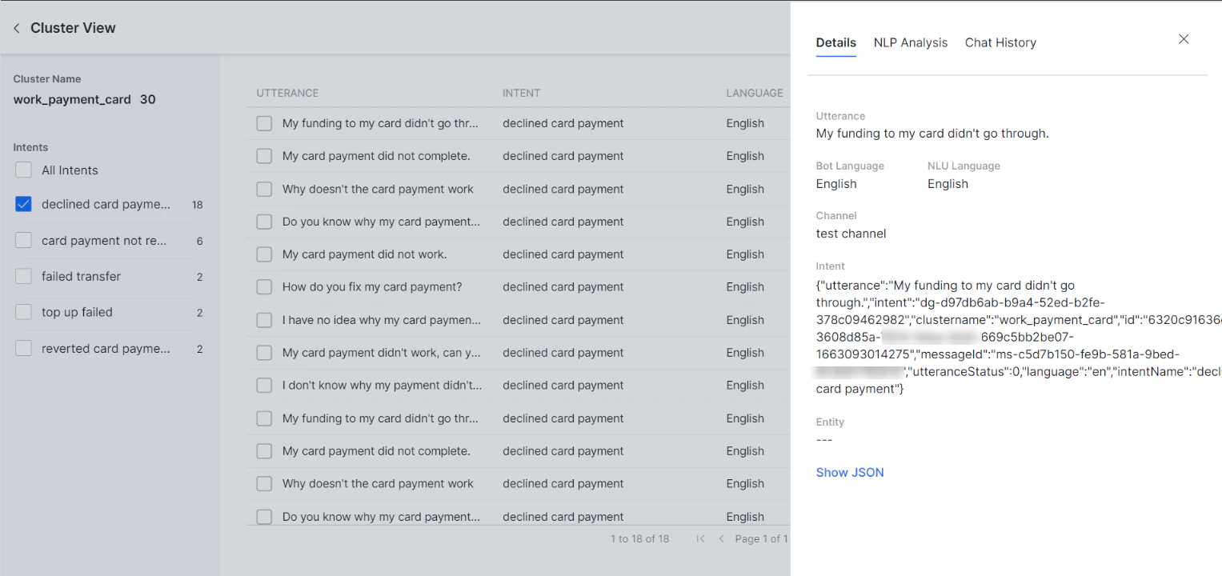Select the Details tab

[835, 42]
